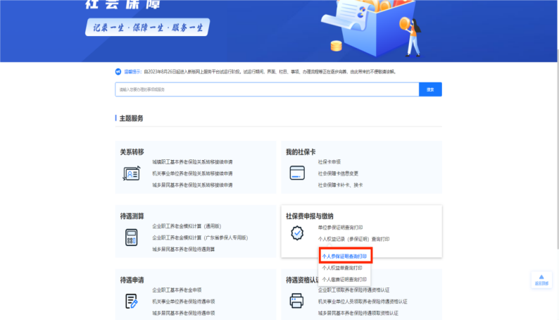Screen dimensions: 559x320
Task: Click the 我的社保卡 card icon
Action: click(297, 173)
